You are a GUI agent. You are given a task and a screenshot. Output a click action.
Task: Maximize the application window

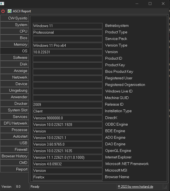click(150, 4)
